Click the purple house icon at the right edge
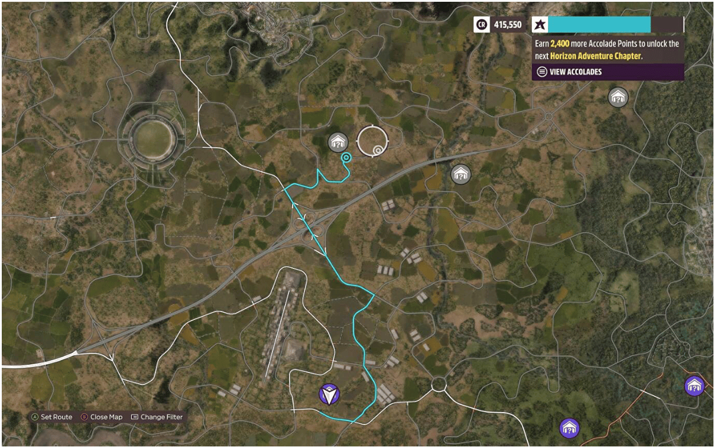 coord(694,386)
